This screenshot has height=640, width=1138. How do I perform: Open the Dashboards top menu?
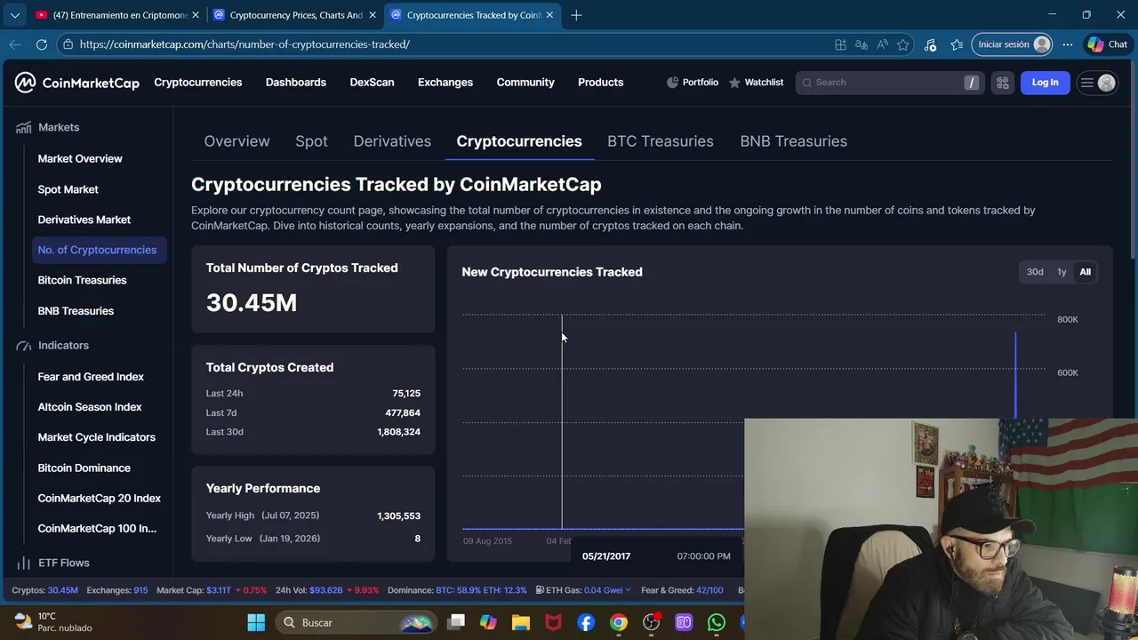click(296, 83)
